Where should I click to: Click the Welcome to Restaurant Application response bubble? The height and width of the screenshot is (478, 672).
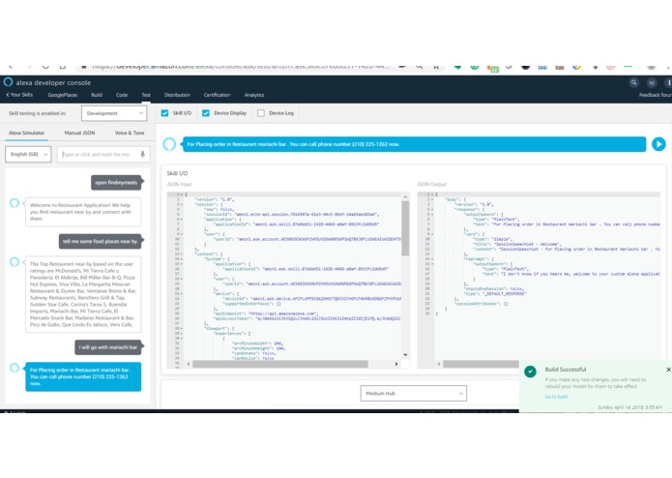coord(83,212)
